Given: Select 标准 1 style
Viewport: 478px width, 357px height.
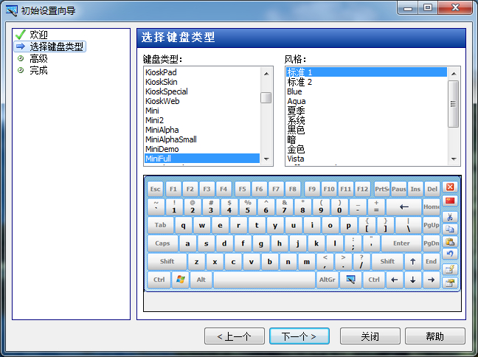Looking at the screenshot, I should pyautogui.click(x=367, y=72).
